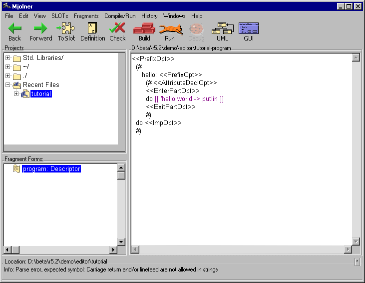Open the GUI designer tool
This screenshot has height=283, width=365.
[248, 29]
